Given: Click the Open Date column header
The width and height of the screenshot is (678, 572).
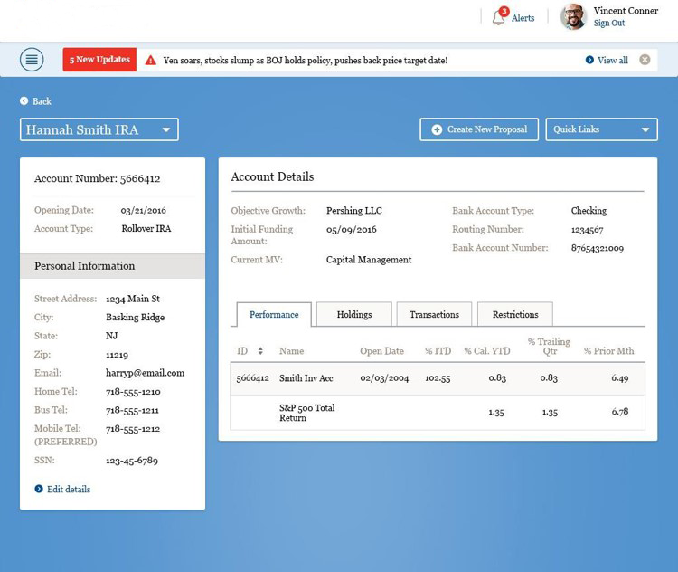Looking at the screenshot, I should tap(381, 351).
